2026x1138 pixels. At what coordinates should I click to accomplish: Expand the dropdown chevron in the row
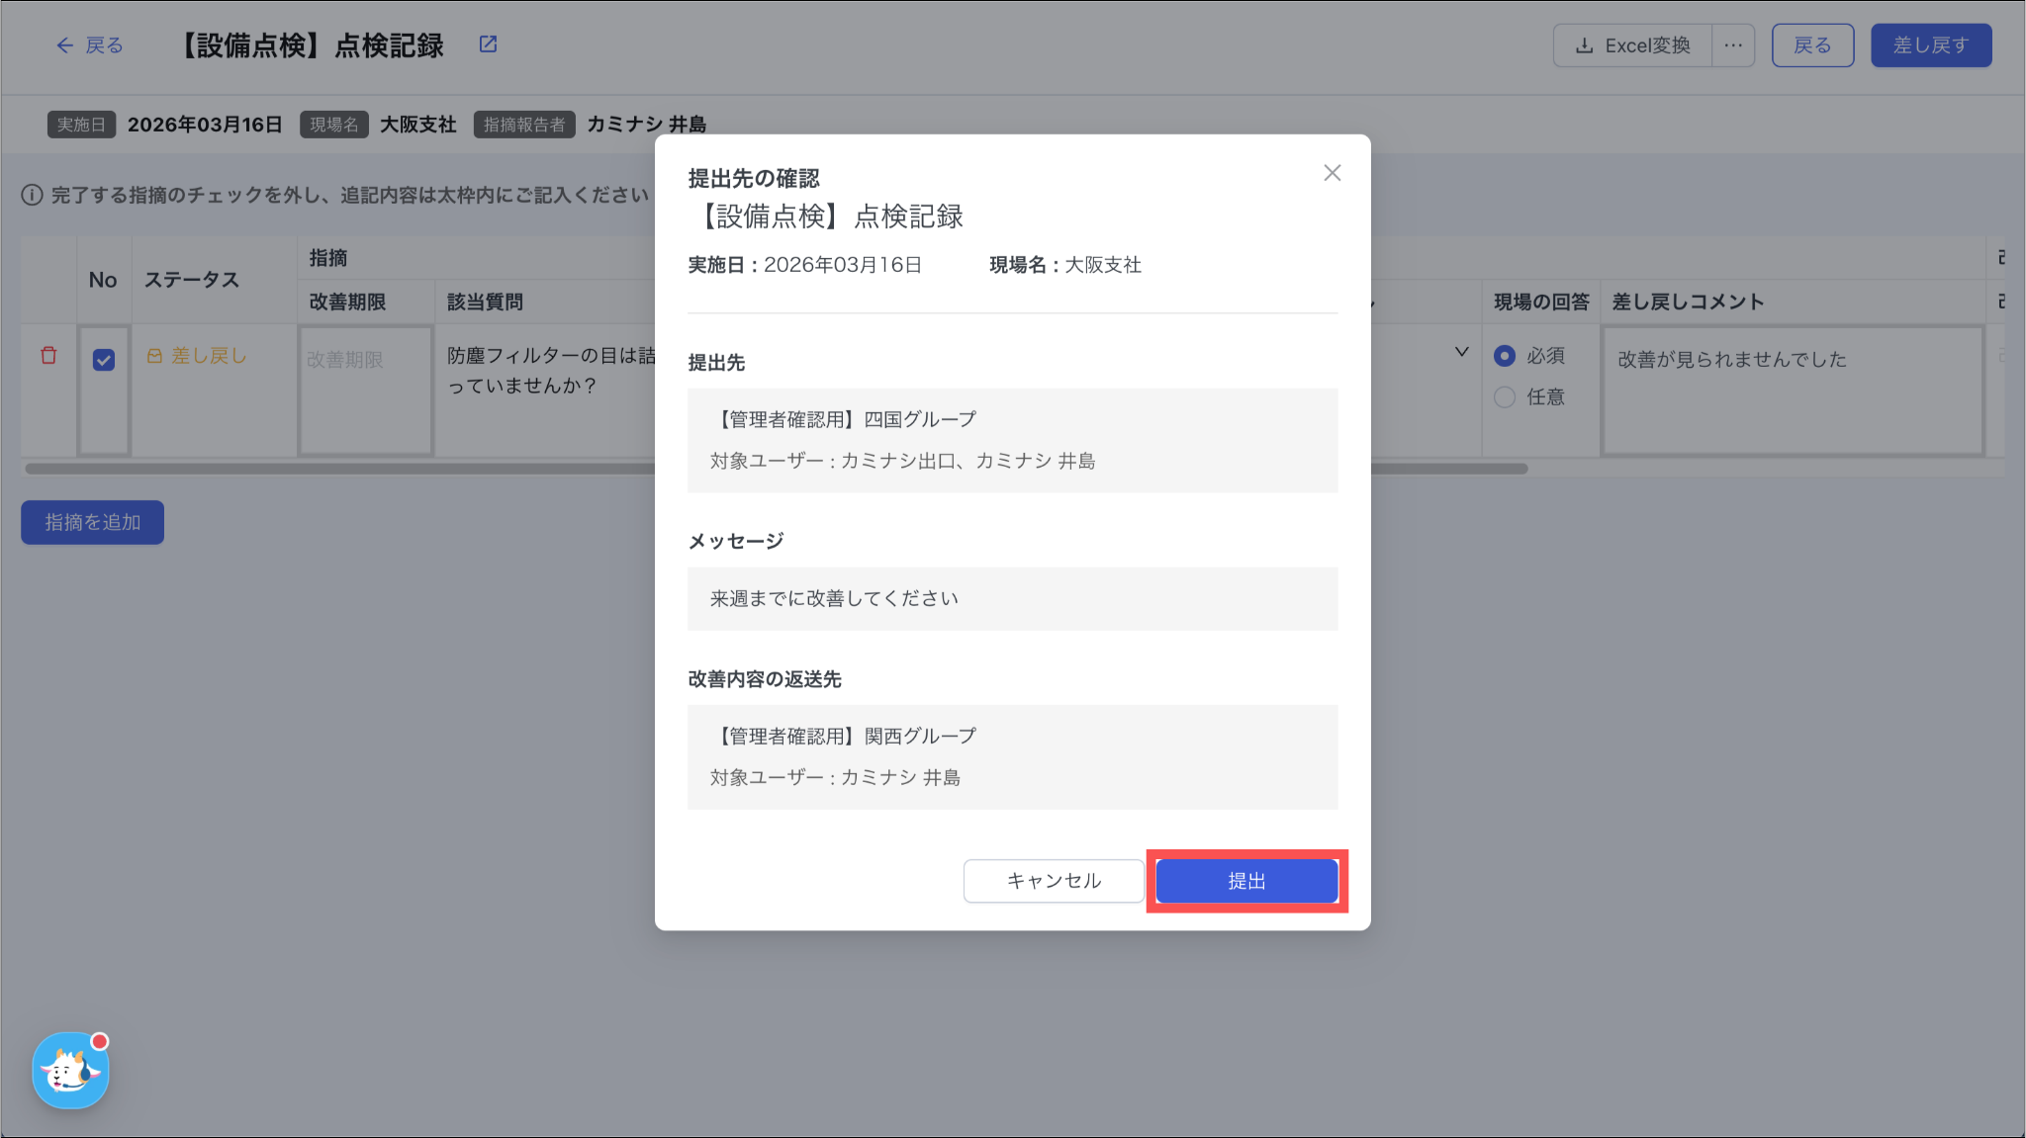[1461, 352]
